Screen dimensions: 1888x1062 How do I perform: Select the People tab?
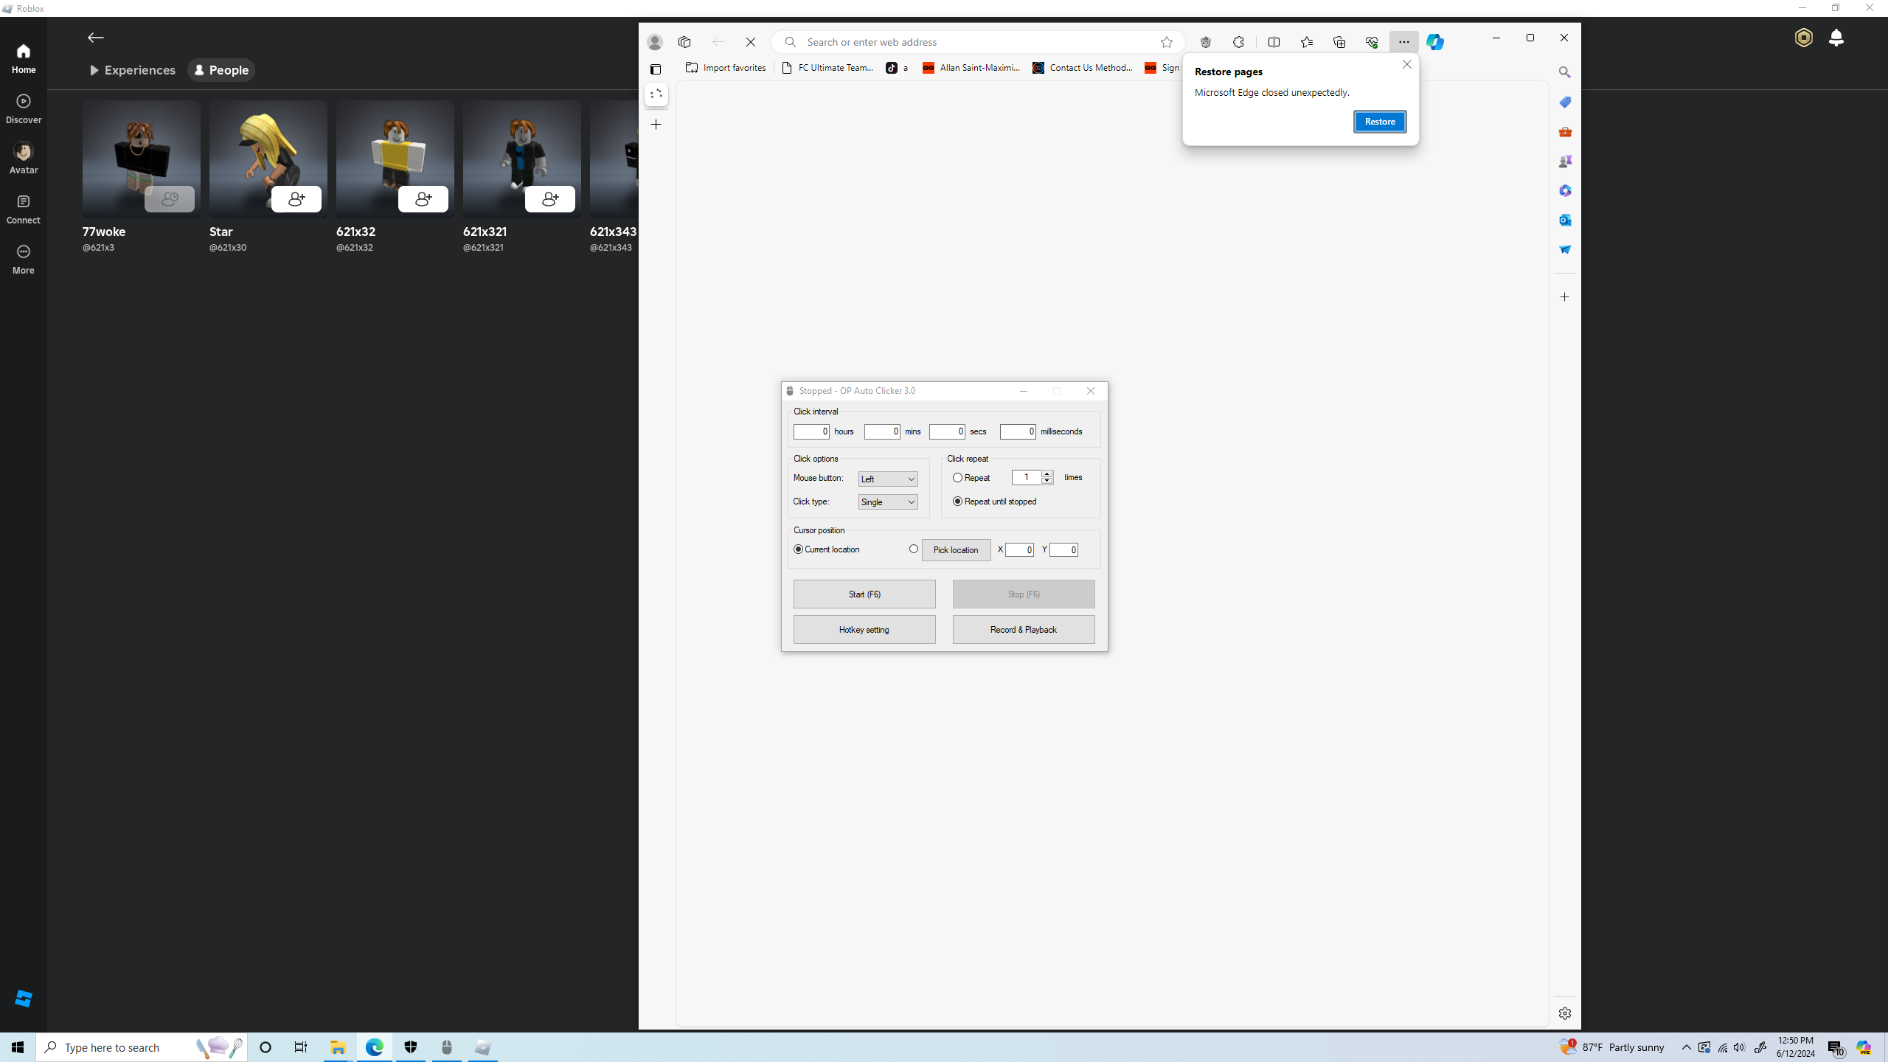(221, 70)
